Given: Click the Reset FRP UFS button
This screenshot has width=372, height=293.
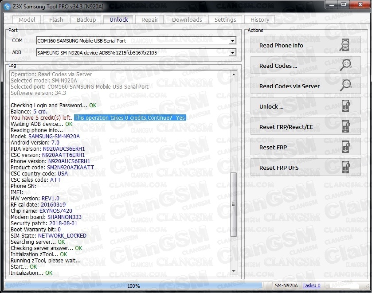Looking at the screenshot, I should click(x=305, y=167).
